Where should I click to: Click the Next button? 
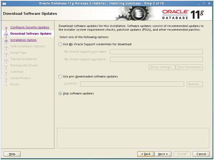(x=163, y=154)
